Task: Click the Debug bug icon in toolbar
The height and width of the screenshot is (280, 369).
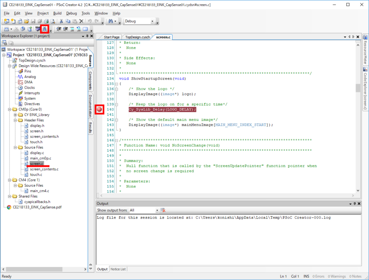Action: point(44,29)
